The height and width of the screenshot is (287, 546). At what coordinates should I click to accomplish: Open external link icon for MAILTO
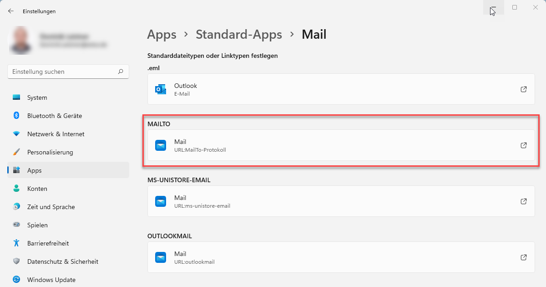click(523, 145)
